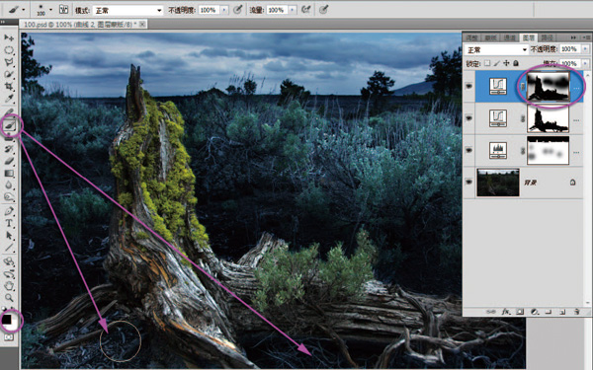Viewport: 593px width, 370px height.
Task: Click the black foreground color swatch
Action: point(7,320)
